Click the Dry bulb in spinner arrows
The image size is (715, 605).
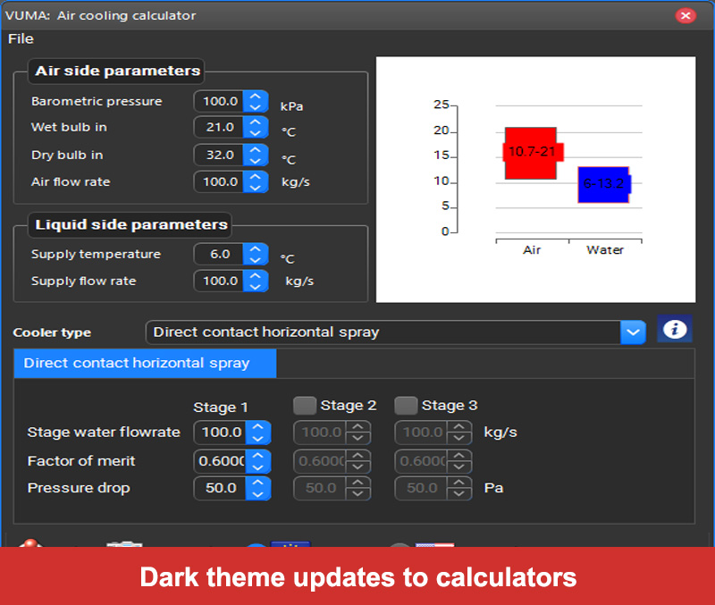pos(257,155)
